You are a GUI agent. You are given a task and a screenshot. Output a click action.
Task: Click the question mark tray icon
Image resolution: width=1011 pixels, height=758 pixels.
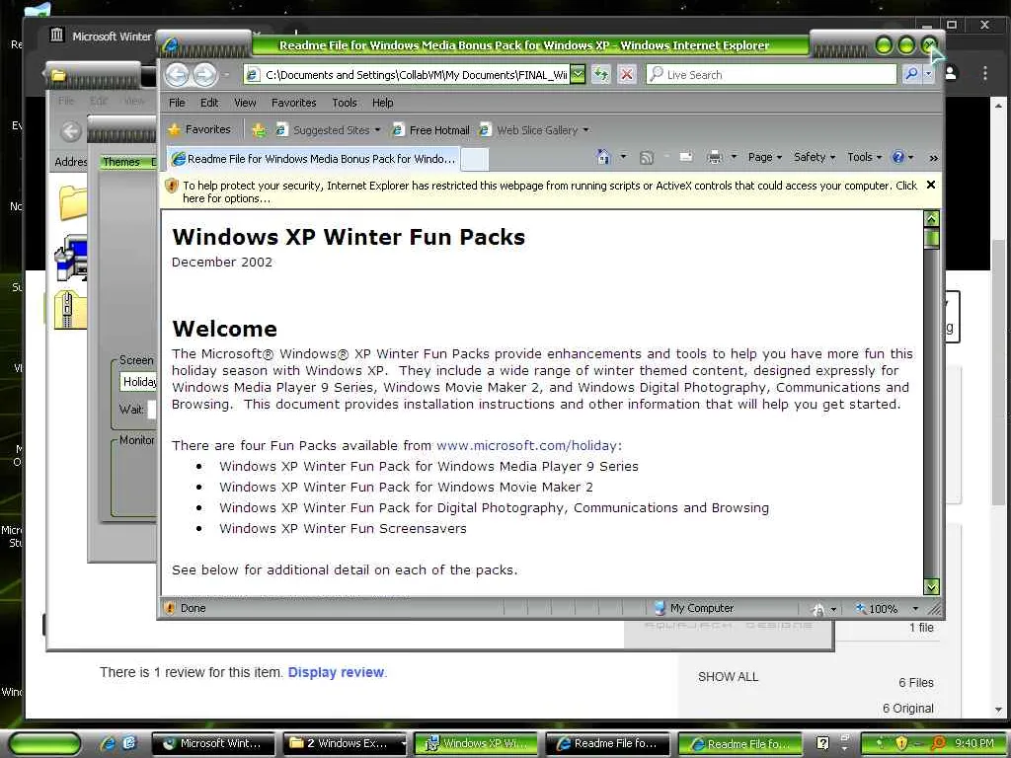822,743
